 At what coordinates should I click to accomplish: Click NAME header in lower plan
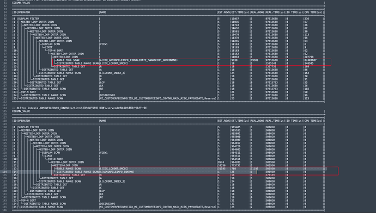click(x=103, y=121)
